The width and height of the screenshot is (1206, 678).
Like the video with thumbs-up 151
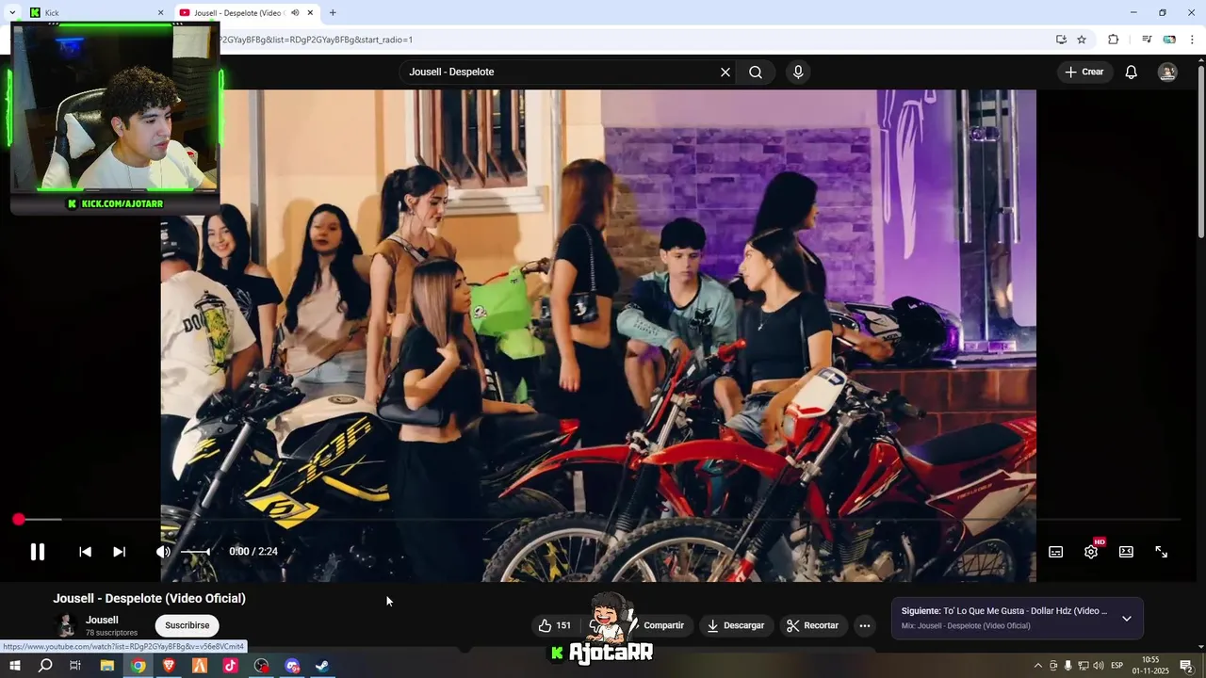tap(554, 625)
